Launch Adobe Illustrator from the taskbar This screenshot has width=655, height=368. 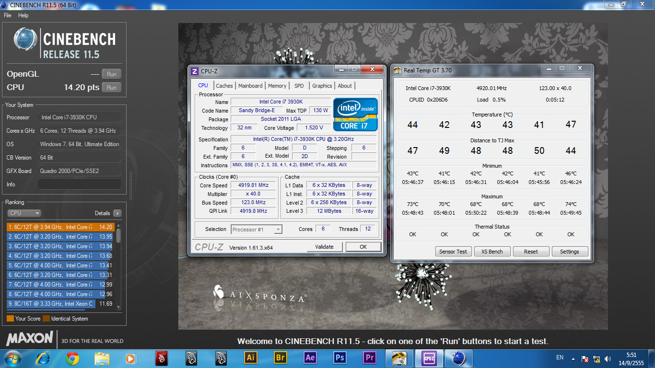(x=250, y=357)
